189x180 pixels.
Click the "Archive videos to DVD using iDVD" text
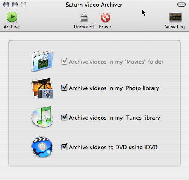(x=113, y=147)
